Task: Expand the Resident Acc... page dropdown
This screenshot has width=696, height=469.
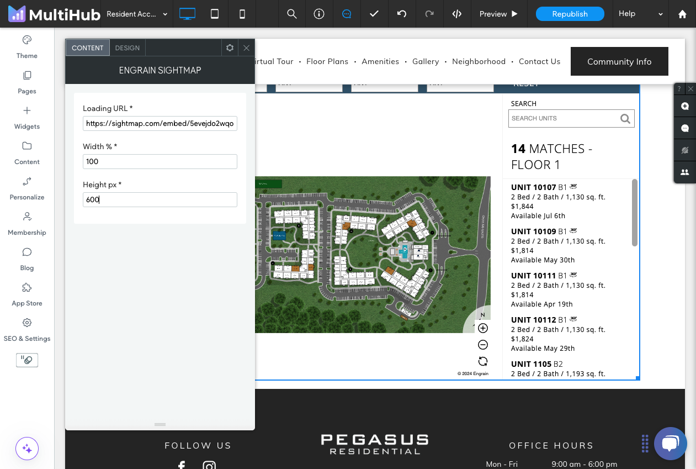Action: point(137,14)
